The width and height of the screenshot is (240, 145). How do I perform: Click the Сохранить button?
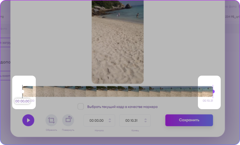pos(189,120)
